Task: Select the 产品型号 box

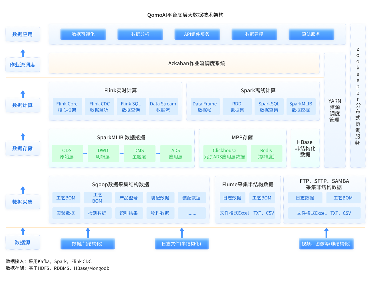Action: pyautogui.click(x=129, y=198)
